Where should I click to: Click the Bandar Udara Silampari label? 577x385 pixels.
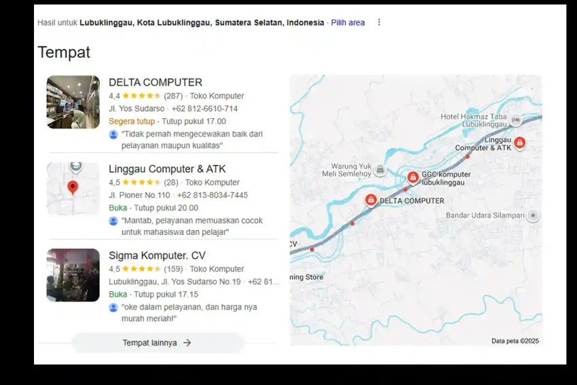(485, 215)
